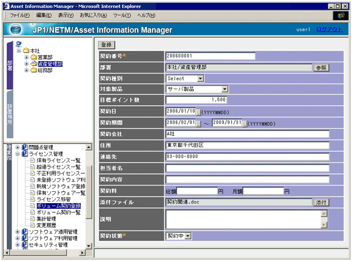Click the 総務部 folder icon
Viewport: 352px width, 261px height.
pos(34,70)
